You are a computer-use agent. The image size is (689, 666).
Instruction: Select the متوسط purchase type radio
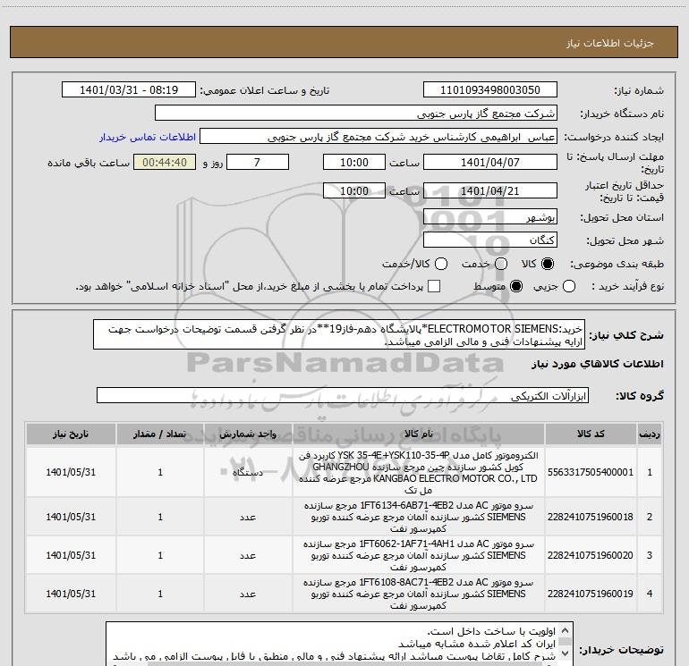[x=516, y=286]
